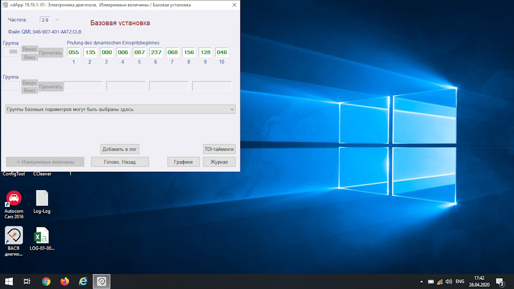This screenshot has width=514, height=289.
Task: Open Task View on taskbar
Action: pos(27,282)
